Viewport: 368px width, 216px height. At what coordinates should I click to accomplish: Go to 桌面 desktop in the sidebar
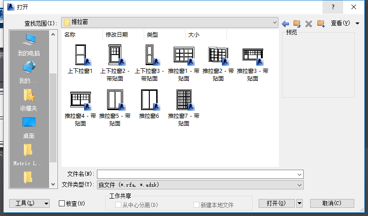(x=29, y=128)
